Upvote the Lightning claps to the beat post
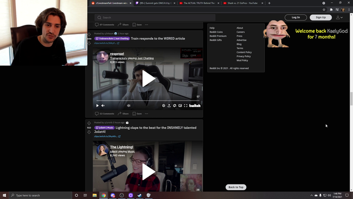Viewport: 353px width, 199px height. 89,123
